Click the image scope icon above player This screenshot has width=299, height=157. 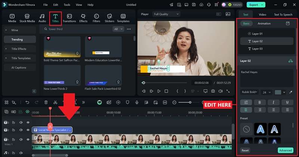pos(228,14)
